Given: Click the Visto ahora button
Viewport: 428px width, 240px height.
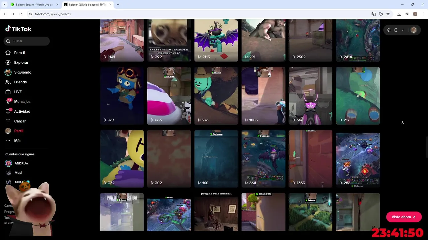Looking at the screenshot, I should click(x=404, y=217).
